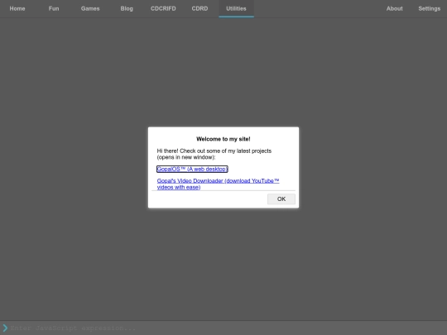Select the CDCRIFD navigation item
The width and height of the screenshot is (447, 335).
coord(163,8)
